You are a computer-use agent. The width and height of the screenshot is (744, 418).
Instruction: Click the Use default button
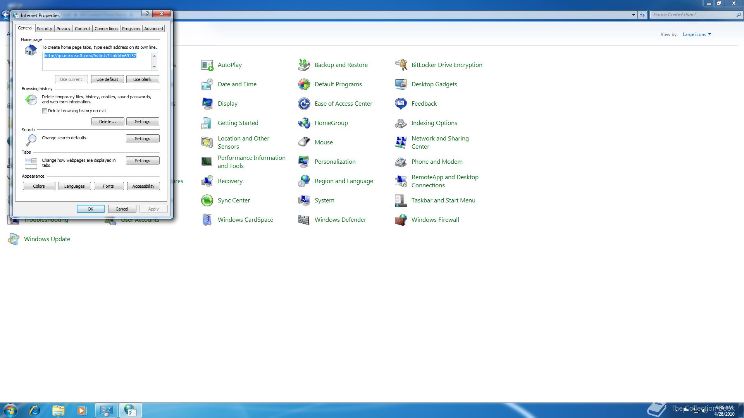(107, 79)
